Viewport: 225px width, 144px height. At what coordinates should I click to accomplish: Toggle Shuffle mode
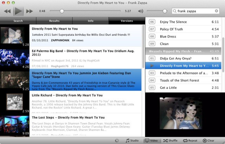(170, 140)
